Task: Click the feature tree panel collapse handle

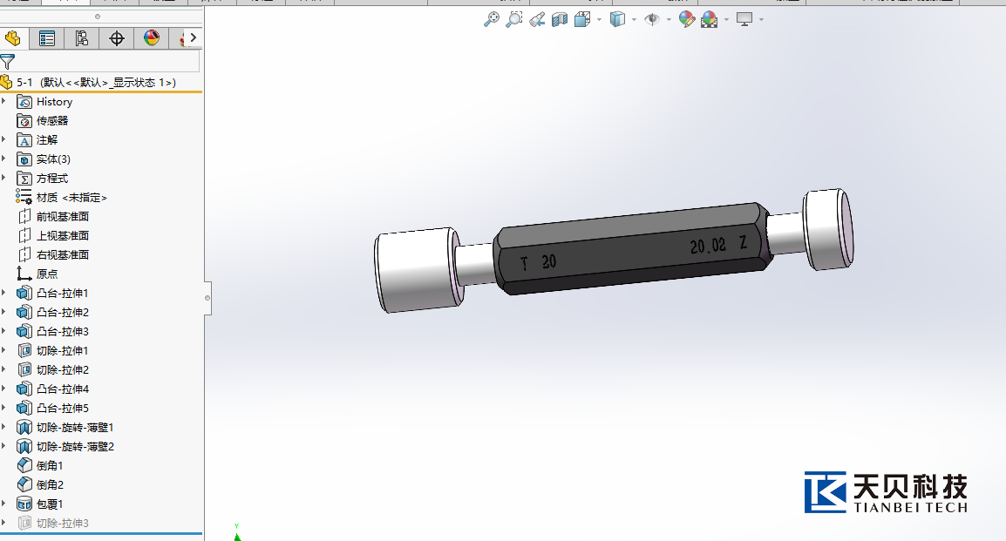Action: pyautogui.click(x=207, y=298)
